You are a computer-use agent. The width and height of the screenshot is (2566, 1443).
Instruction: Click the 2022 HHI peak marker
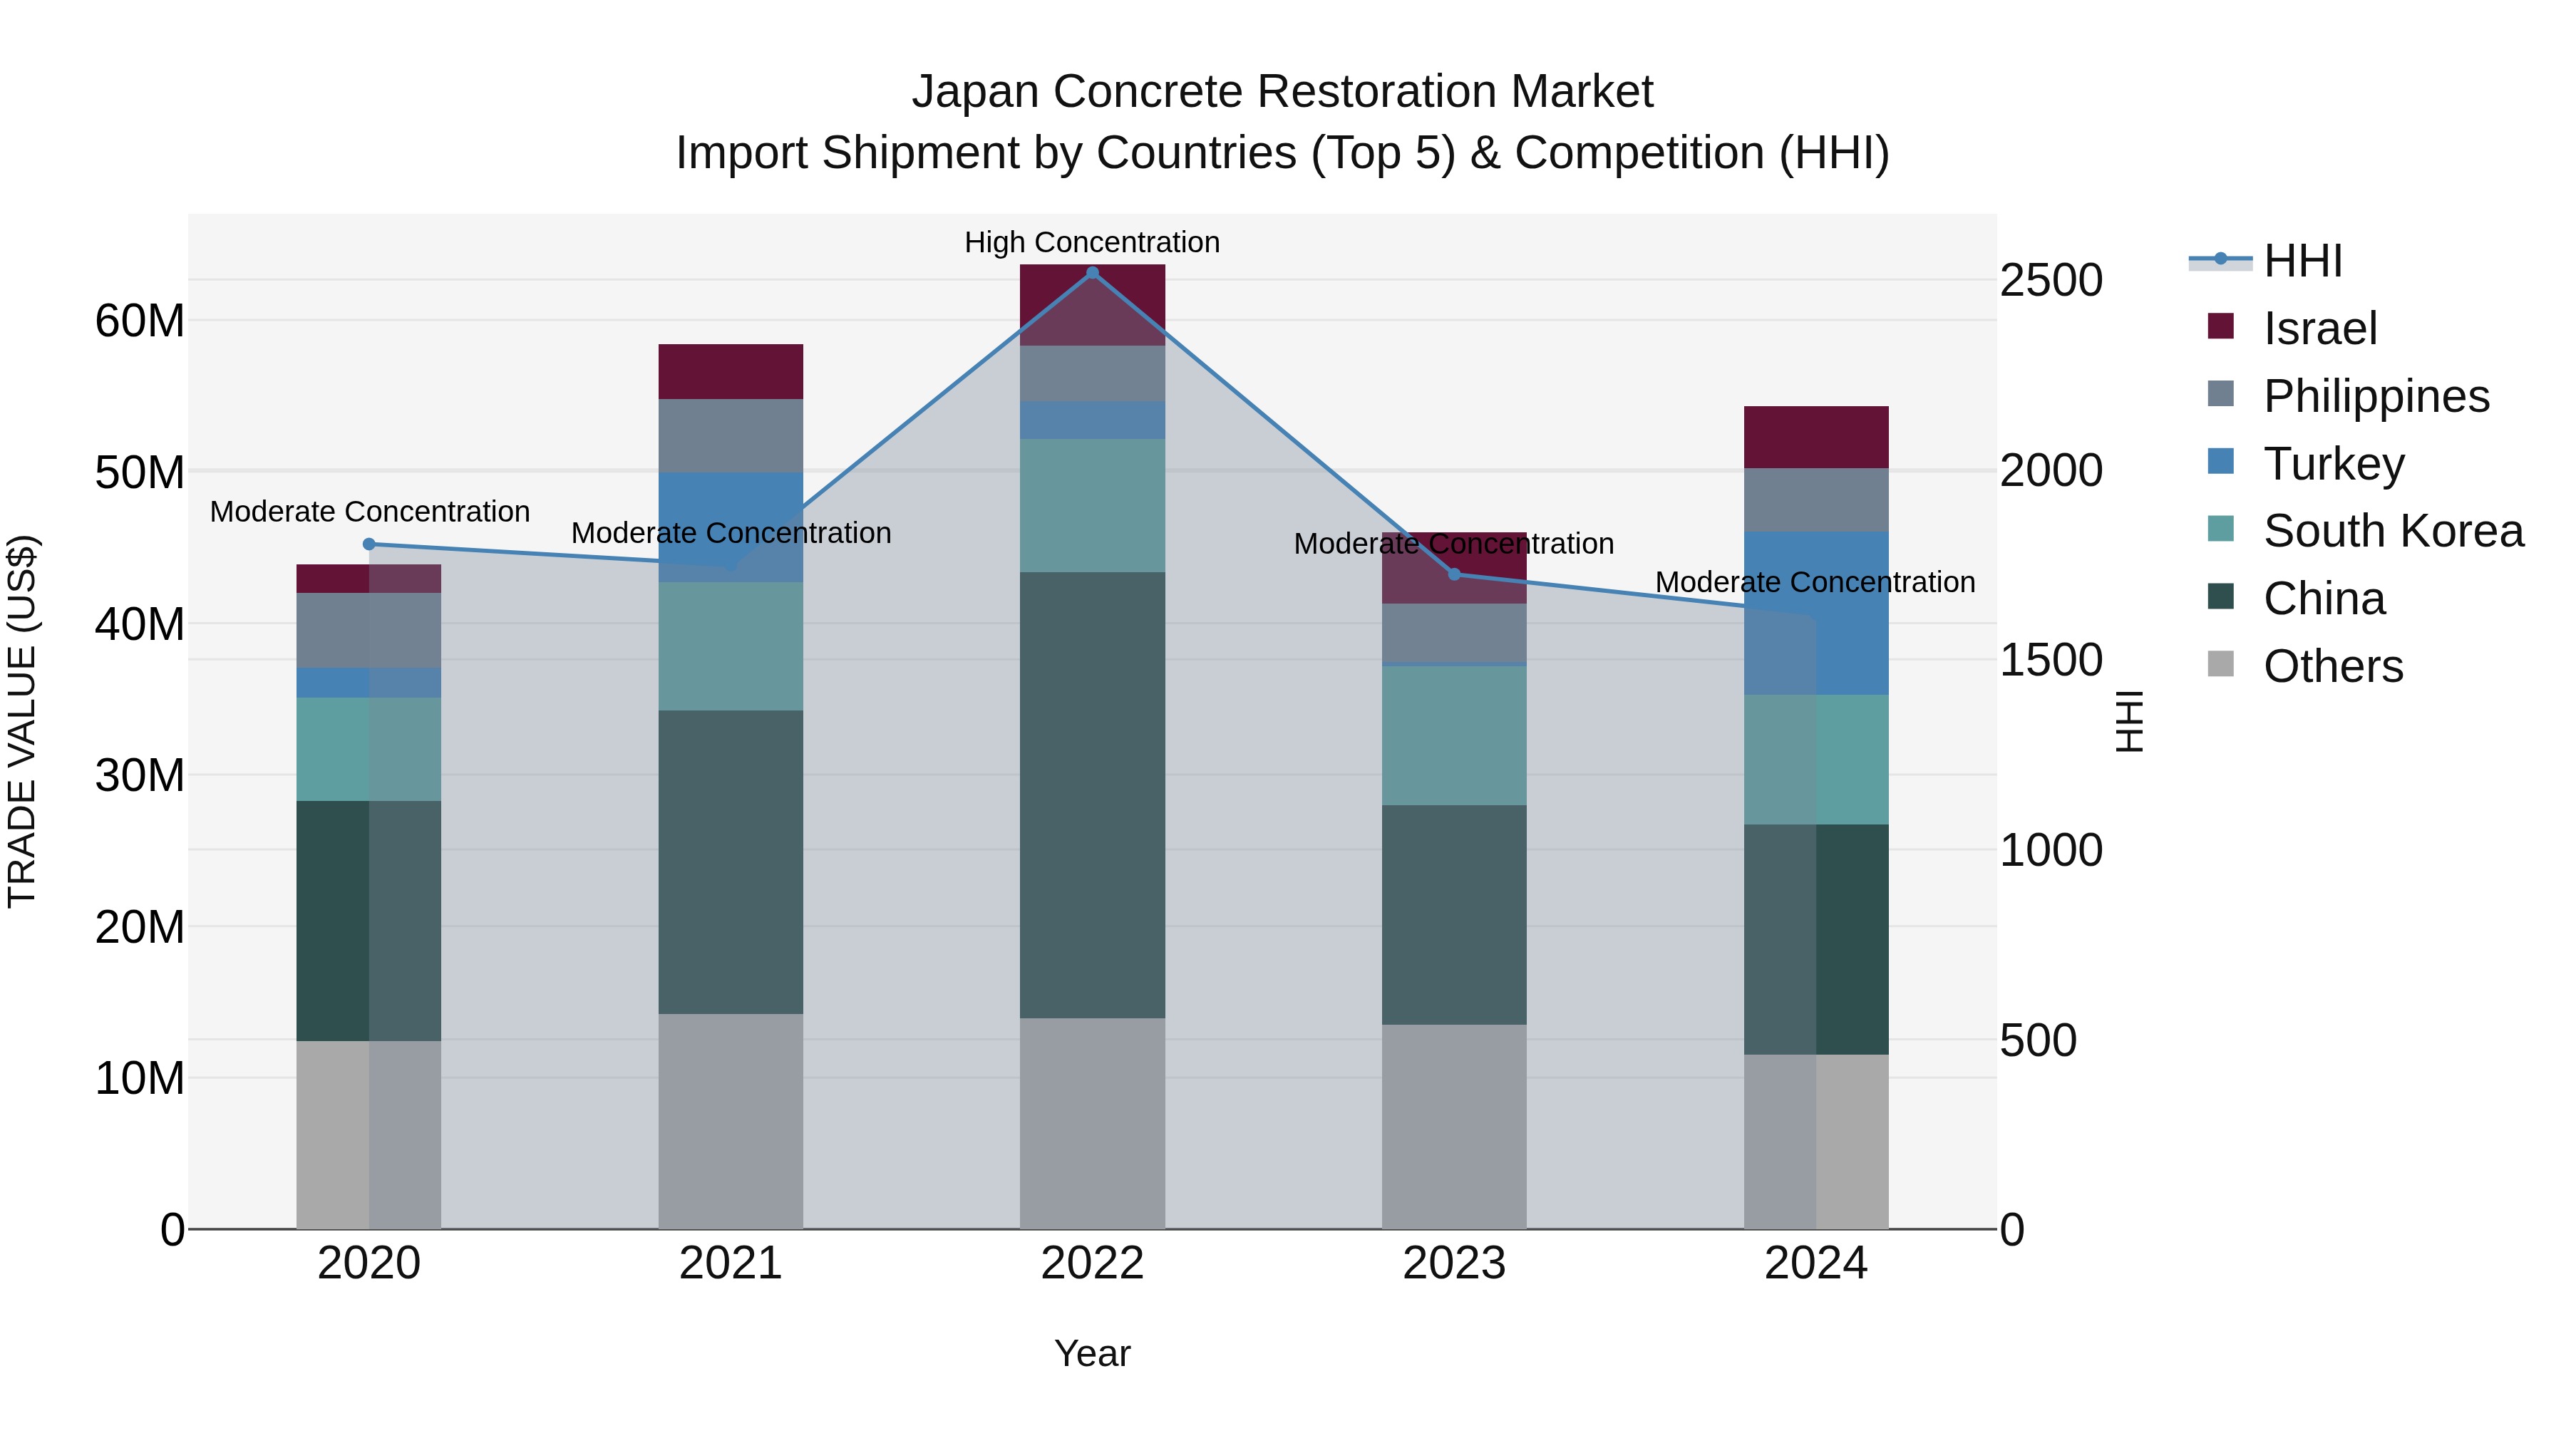[1092, 272]
